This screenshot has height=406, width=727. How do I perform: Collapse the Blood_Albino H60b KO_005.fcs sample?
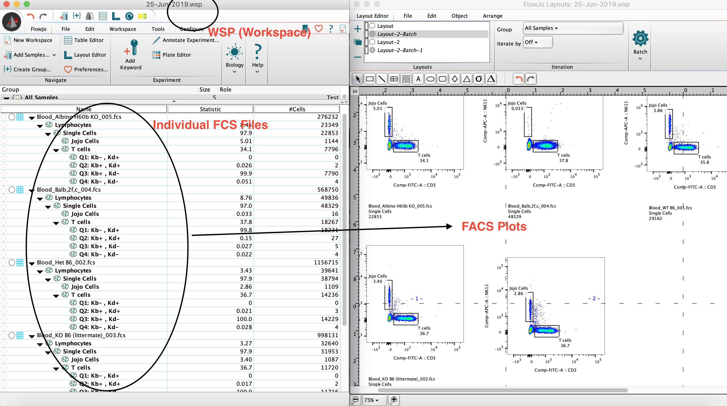pos(32,118)
